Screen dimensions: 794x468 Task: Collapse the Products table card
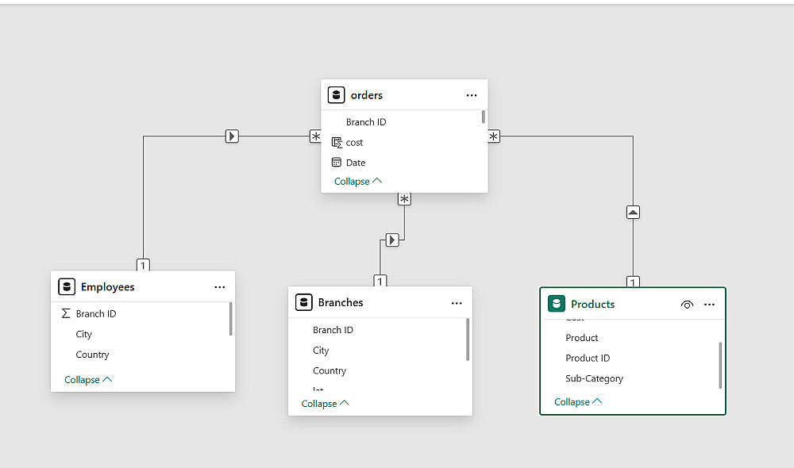click(x=578, y=402)
